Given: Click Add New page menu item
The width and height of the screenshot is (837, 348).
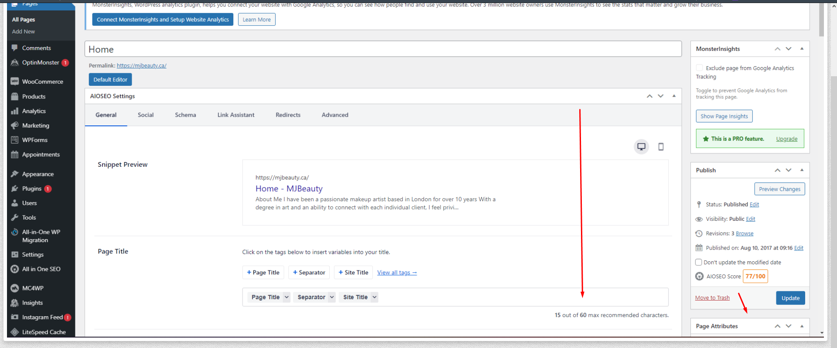Looking at the screenshot, I should click(24, 31).
